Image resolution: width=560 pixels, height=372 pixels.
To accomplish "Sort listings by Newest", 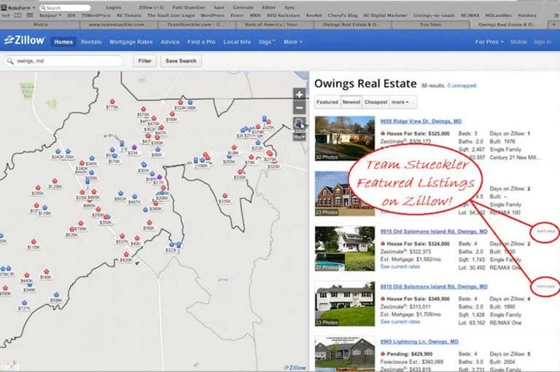I will [351, 102].
